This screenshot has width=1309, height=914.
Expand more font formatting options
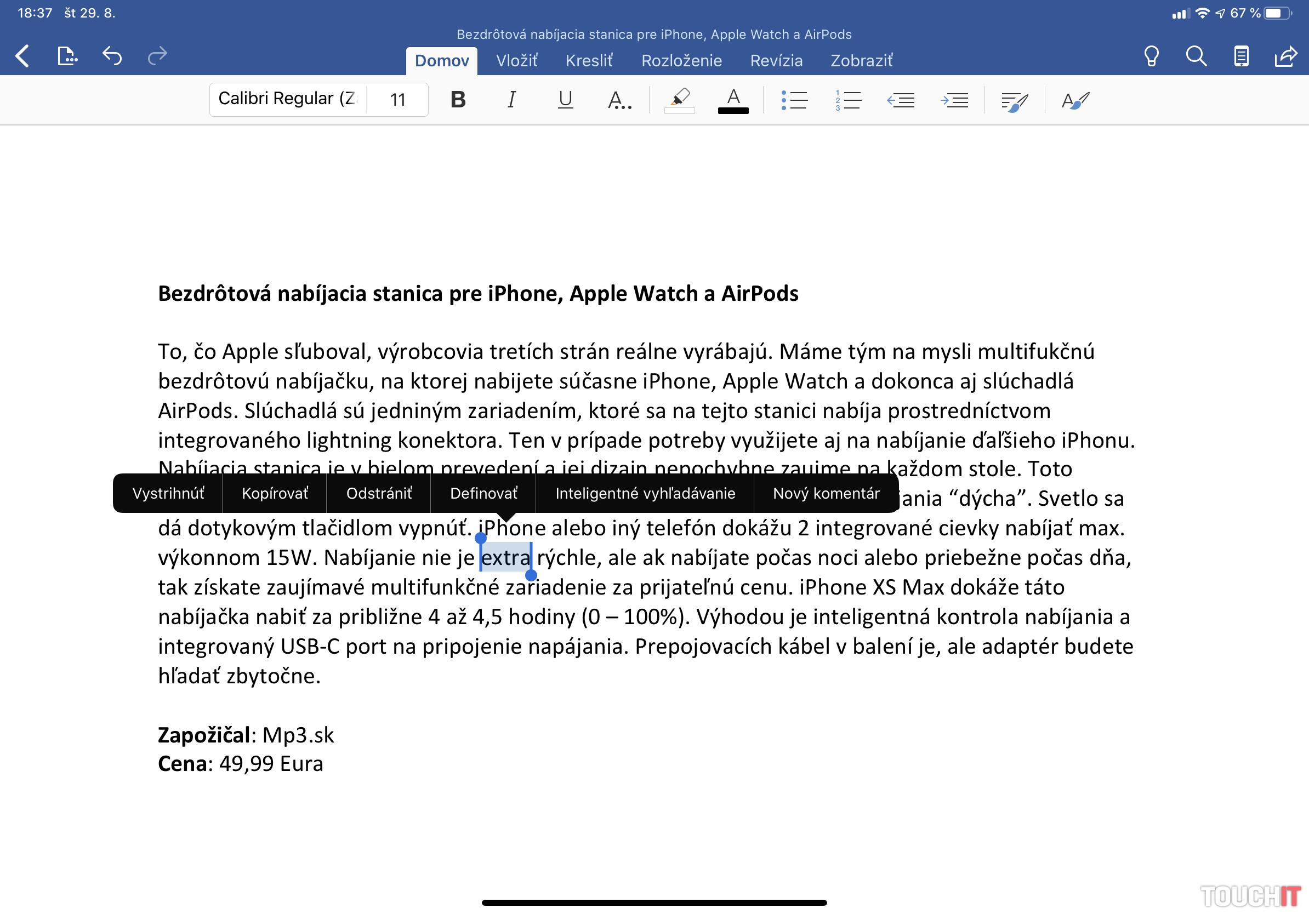tap(619, 100)
